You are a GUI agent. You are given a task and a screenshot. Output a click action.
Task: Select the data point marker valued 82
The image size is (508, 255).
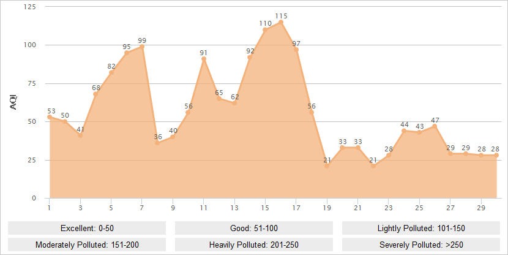pyautogui.click(x=111, y=73)
